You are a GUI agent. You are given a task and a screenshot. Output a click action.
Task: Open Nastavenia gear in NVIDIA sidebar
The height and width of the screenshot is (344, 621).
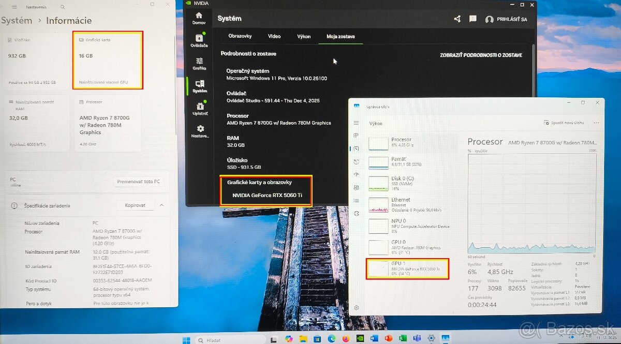tap(200, 130)
